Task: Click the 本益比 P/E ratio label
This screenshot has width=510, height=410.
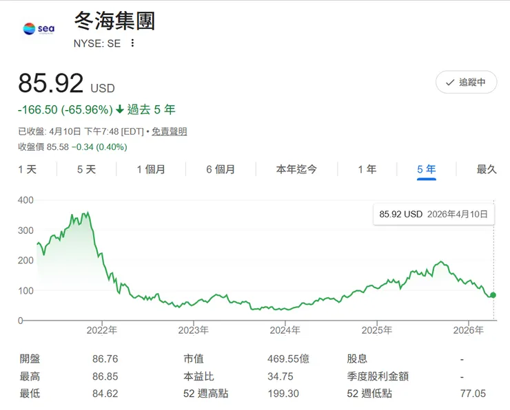Action: pyautogui.click(x=198, y=376)
